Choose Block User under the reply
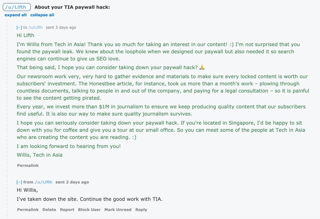320x219 pixels. click(89, 210)
